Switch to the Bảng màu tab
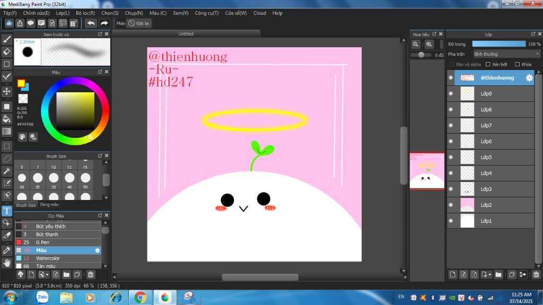Image resolution: width=543 pixels, height=305 pixels. pyautogui.click(x=49, y=204)
